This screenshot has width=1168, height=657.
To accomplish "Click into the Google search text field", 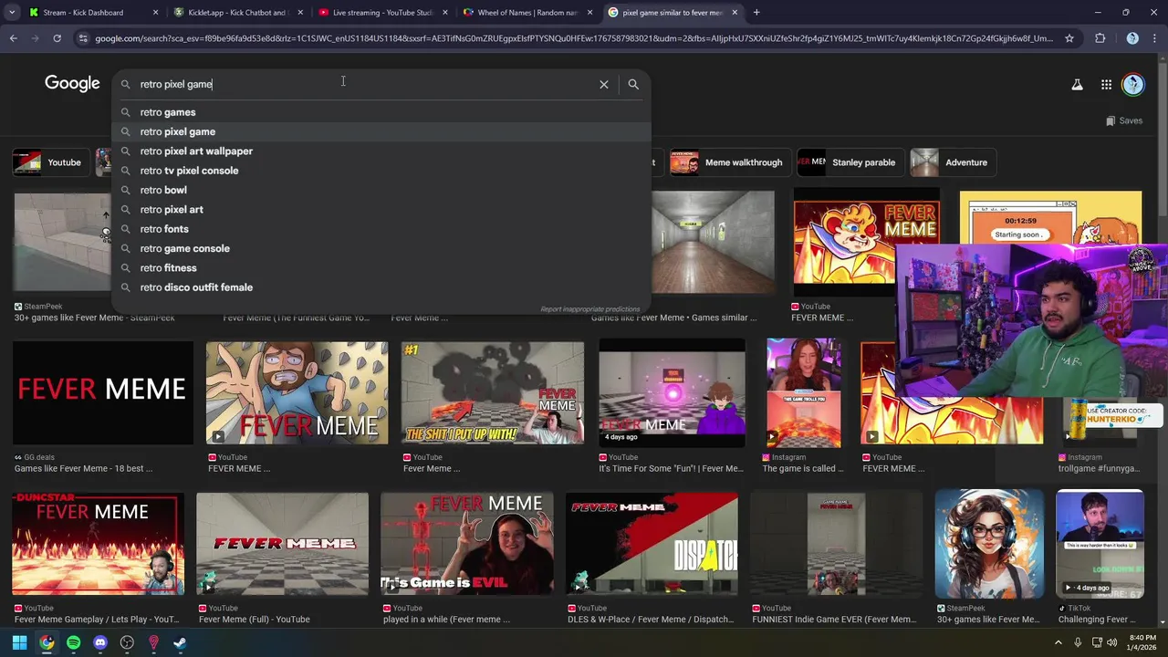I will tap(365, 84).
